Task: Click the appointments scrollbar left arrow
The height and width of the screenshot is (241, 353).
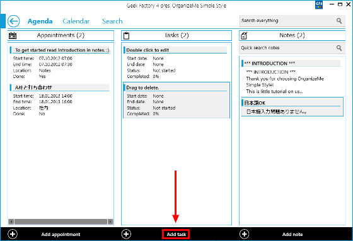Action: (11, 221)
